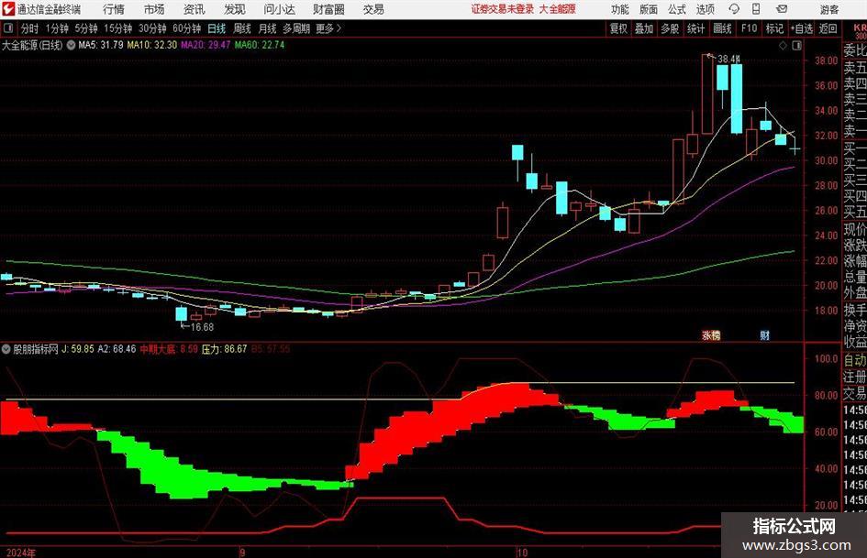This screenshot has height=558, width=867.
Task: Select the 日线 daily period tab
Action: [217, 28]
